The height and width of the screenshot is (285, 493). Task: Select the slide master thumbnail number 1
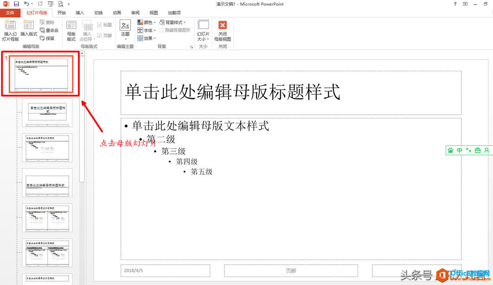click(41, 74)
